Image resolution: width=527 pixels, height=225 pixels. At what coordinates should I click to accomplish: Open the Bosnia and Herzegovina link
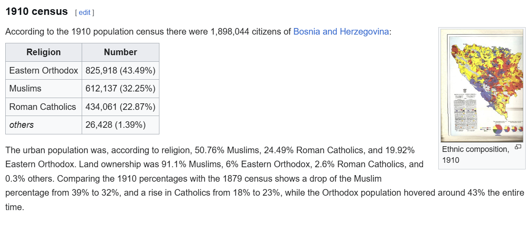341,32
